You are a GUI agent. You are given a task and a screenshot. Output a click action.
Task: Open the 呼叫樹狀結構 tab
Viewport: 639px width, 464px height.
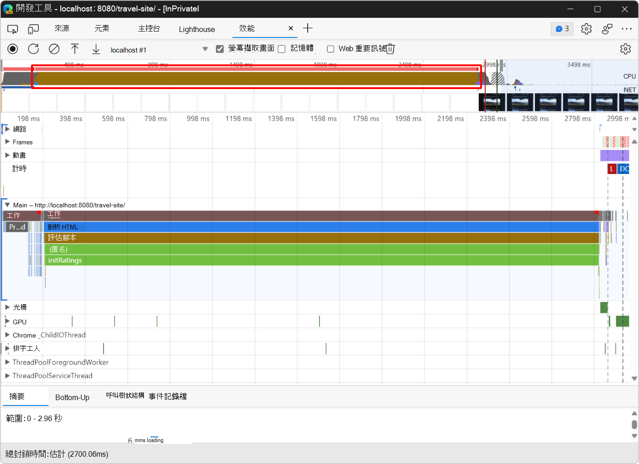click(125, 395)
